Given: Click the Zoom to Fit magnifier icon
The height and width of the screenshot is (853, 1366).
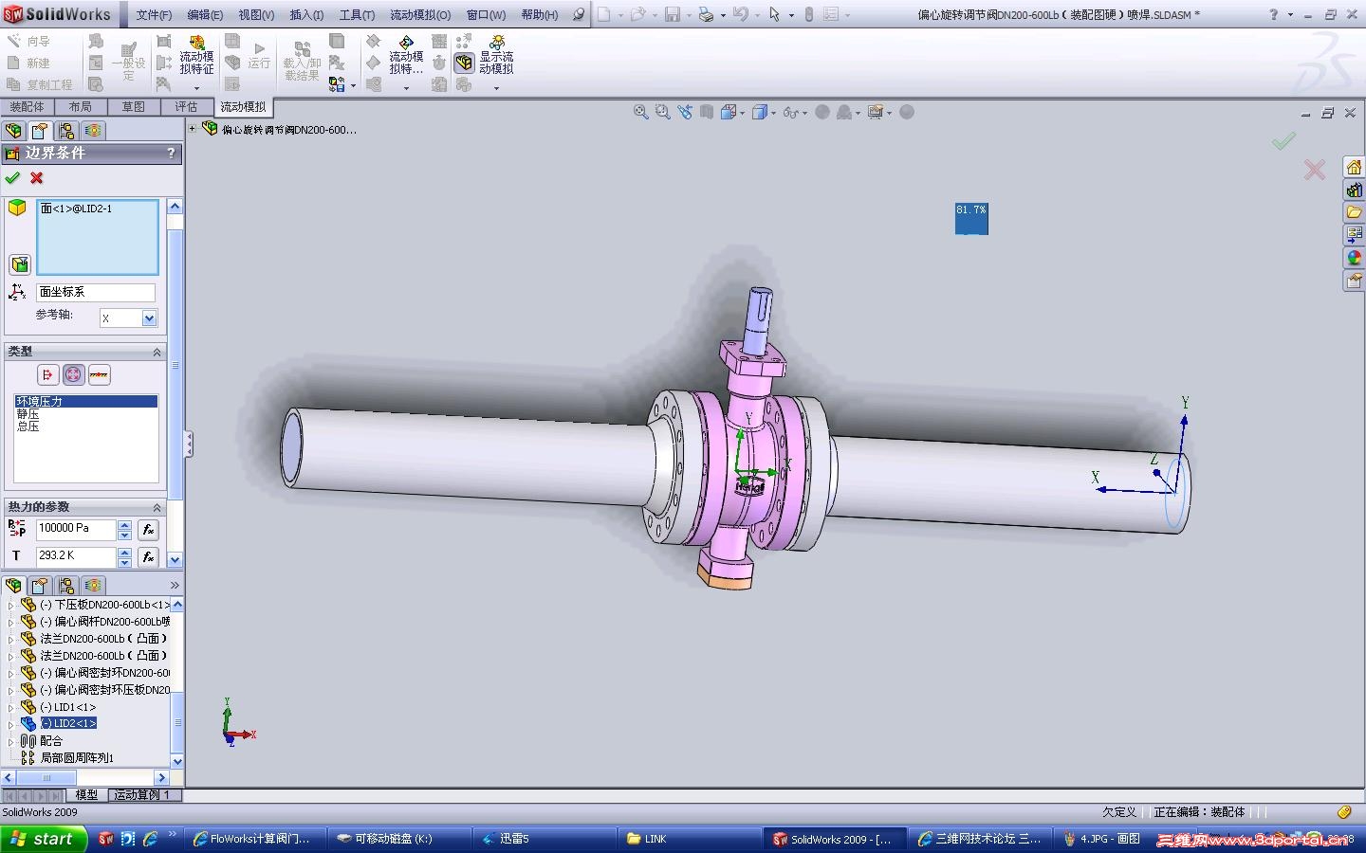Looking at the screenshot, I should pos(641,112).
